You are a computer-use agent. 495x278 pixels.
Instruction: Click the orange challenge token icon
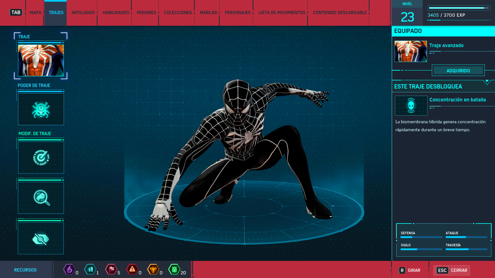pyautogui.click(x=153, y=270)
